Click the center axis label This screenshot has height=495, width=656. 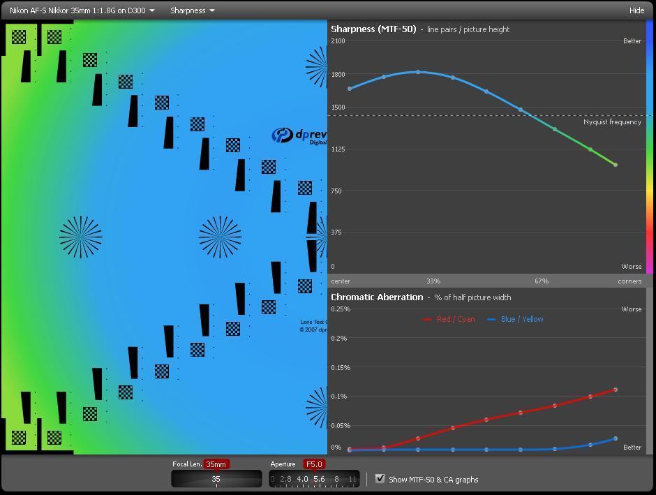[x=341, y=281]
